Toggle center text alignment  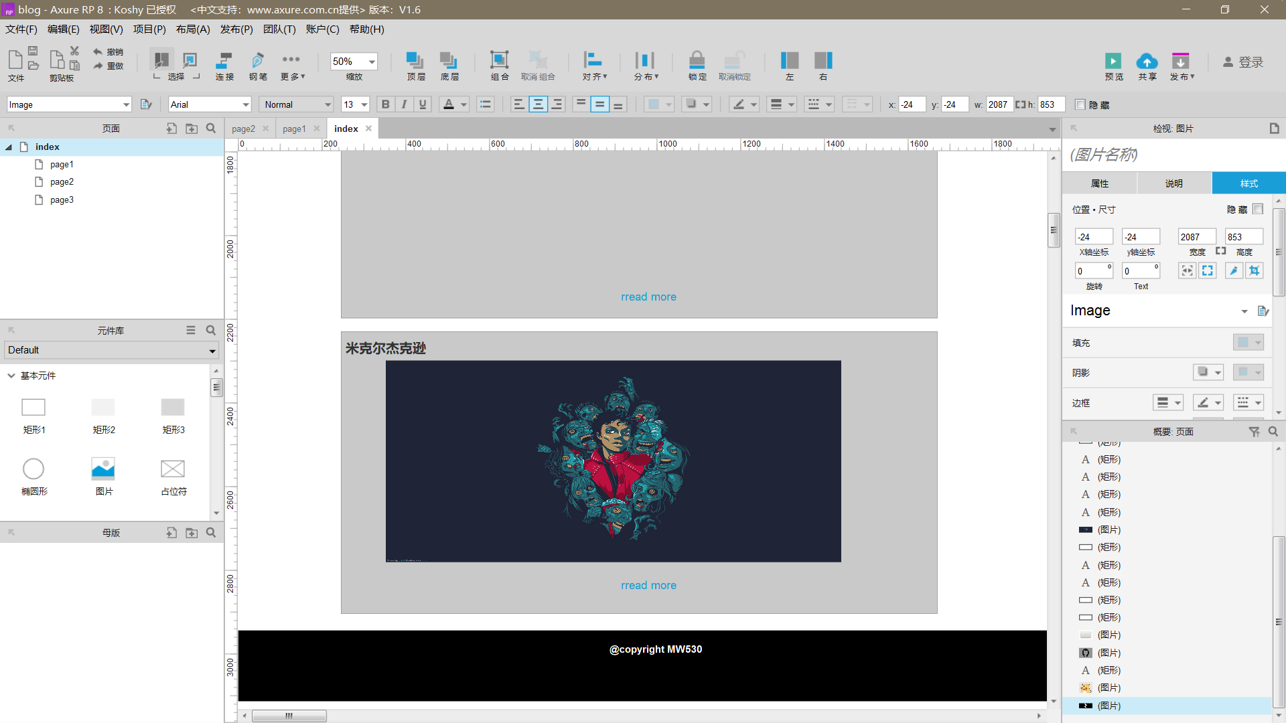(538, 104)
